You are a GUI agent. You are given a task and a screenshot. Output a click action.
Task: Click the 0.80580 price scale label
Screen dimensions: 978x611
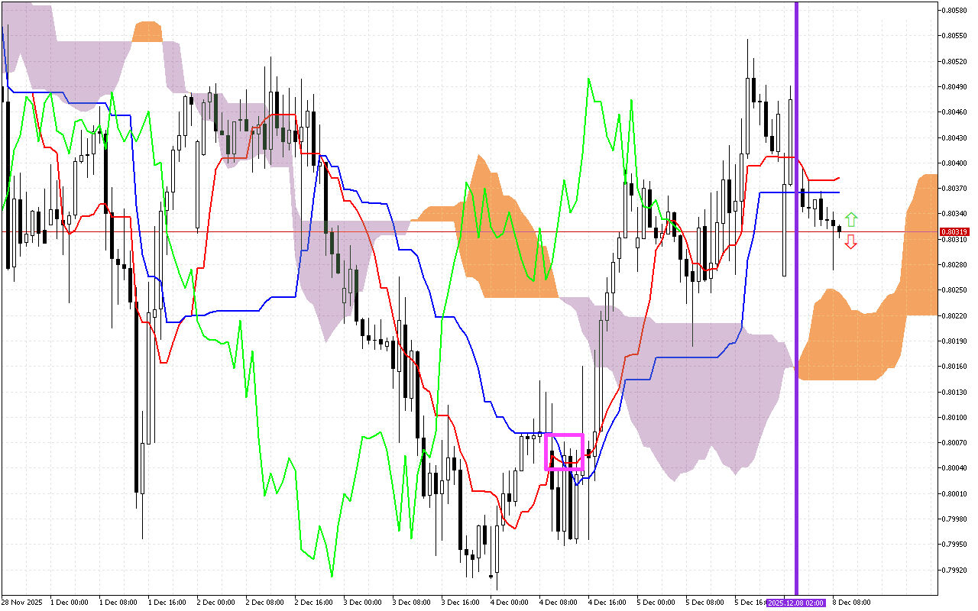(x=954, y=10)
